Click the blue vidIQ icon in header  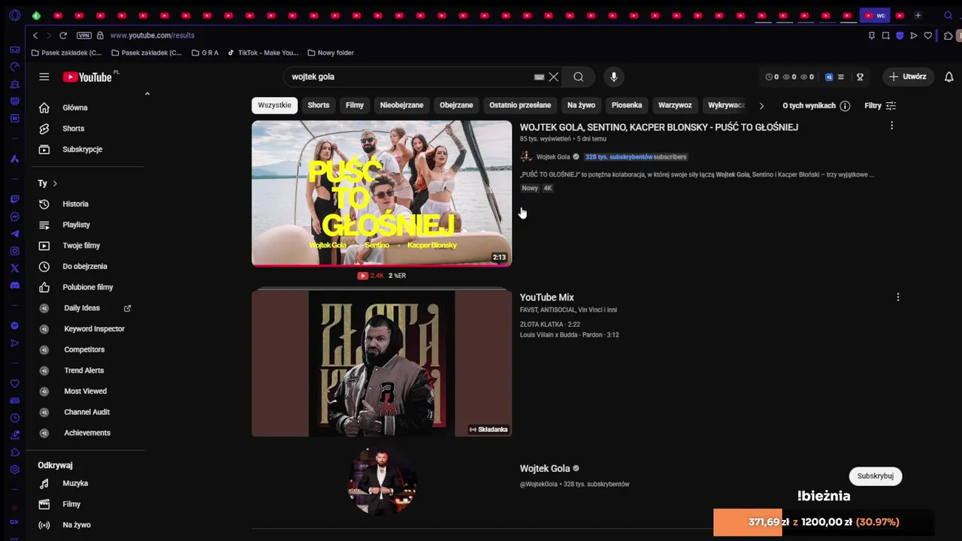[x=829, y=77]
